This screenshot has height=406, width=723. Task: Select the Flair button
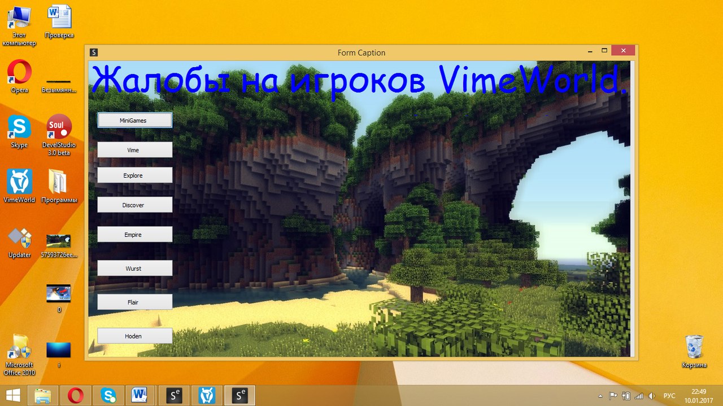(x=134, y=302)
